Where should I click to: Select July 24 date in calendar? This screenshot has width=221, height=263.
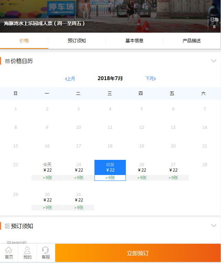click(79, 171)
